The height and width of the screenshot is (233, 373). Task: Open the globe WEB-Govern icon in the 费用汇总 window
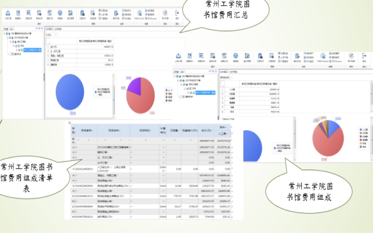tap(139, 14)
